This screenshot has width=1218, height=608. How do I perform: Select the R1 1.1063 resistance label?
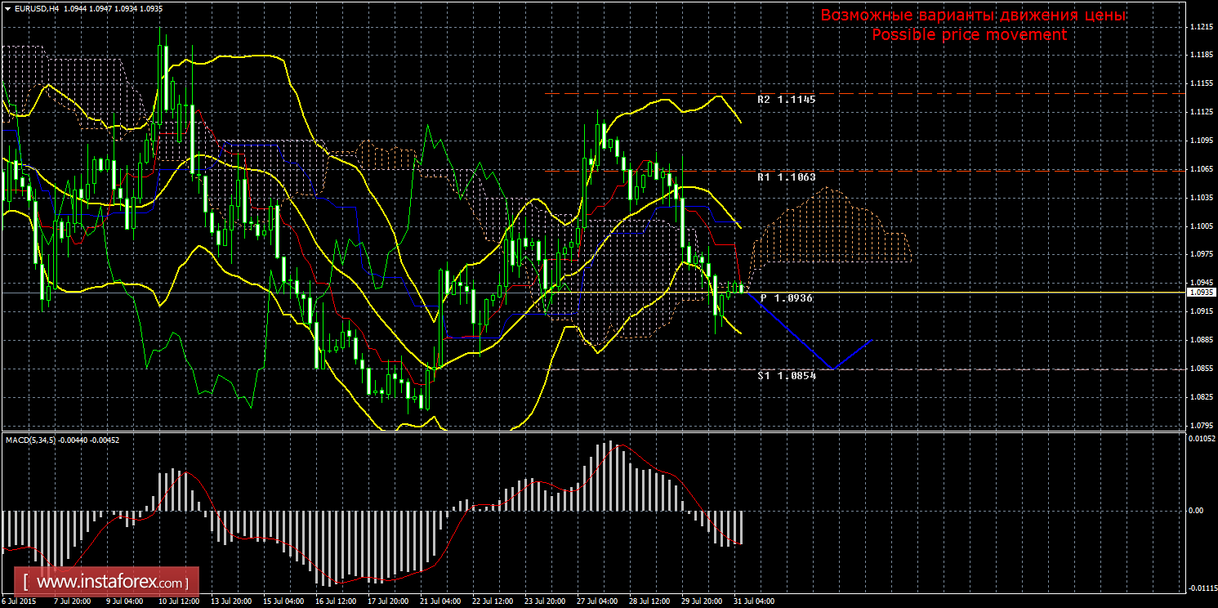click(787, 177)
